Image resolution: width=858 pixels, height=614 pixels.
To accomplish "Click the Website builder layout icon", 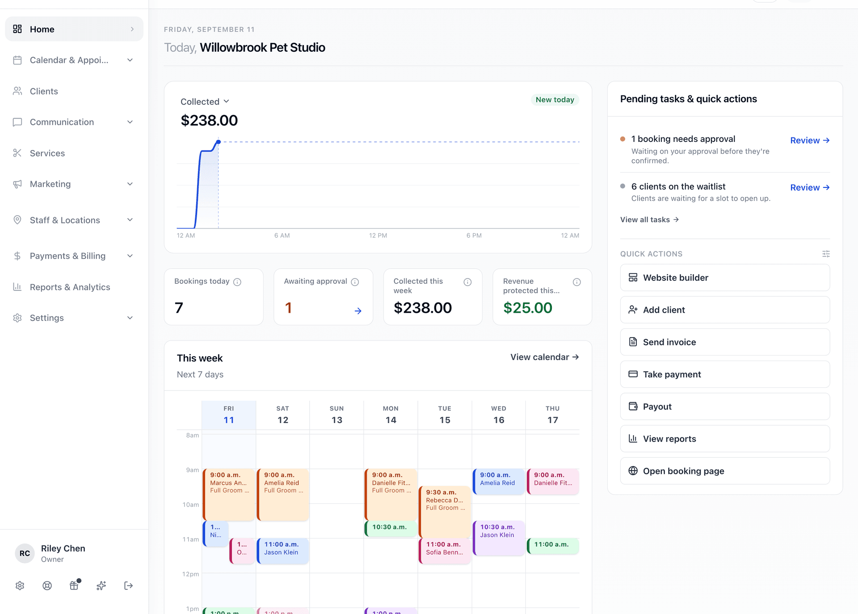I will pyautogui.click(x=633, y=278).
